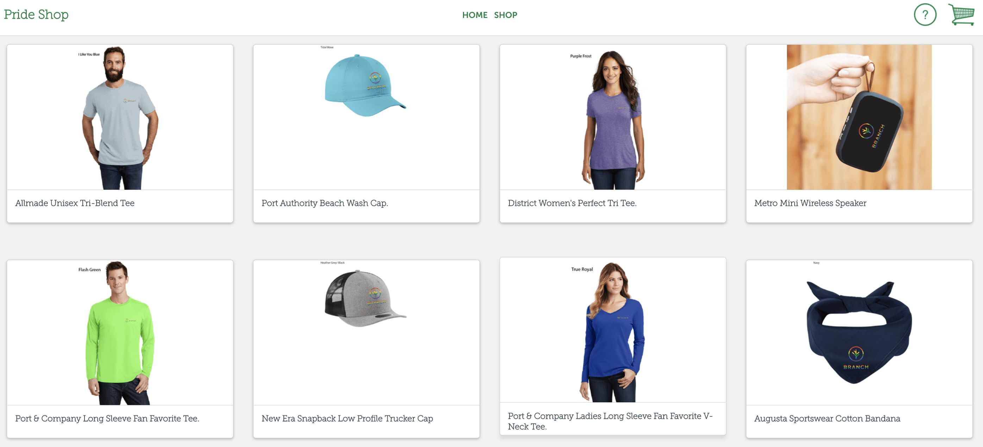Click New Era Snapback Trucker Cap title
This screenshot has height=447, width=983.
(x=347, y=418)
